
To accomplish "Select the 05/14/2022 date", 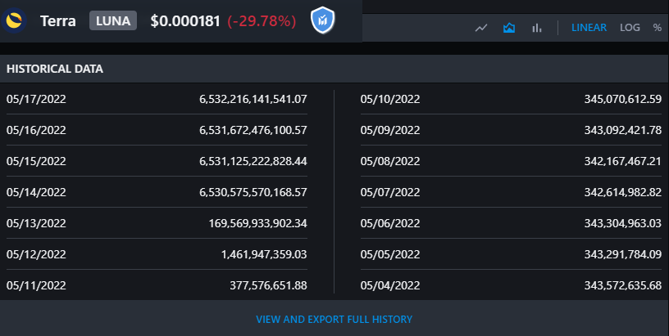I will click(36, 192).
